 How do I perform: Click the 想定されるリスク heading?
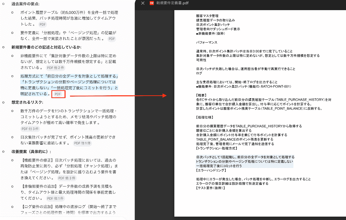tap(27, 102)
